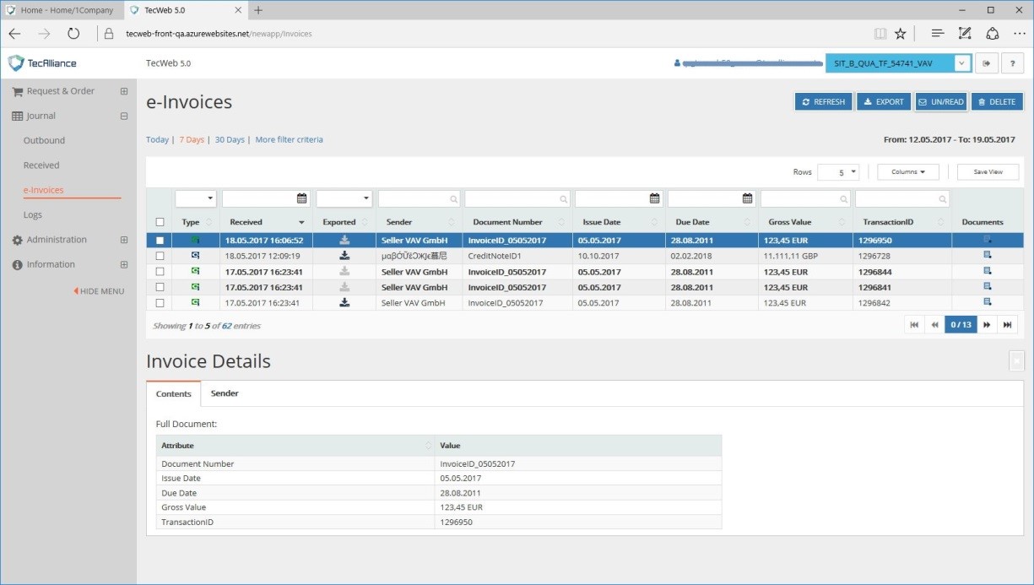Open calendar in Issue Date filter field
1034x585 pixels.
point(654,198)
